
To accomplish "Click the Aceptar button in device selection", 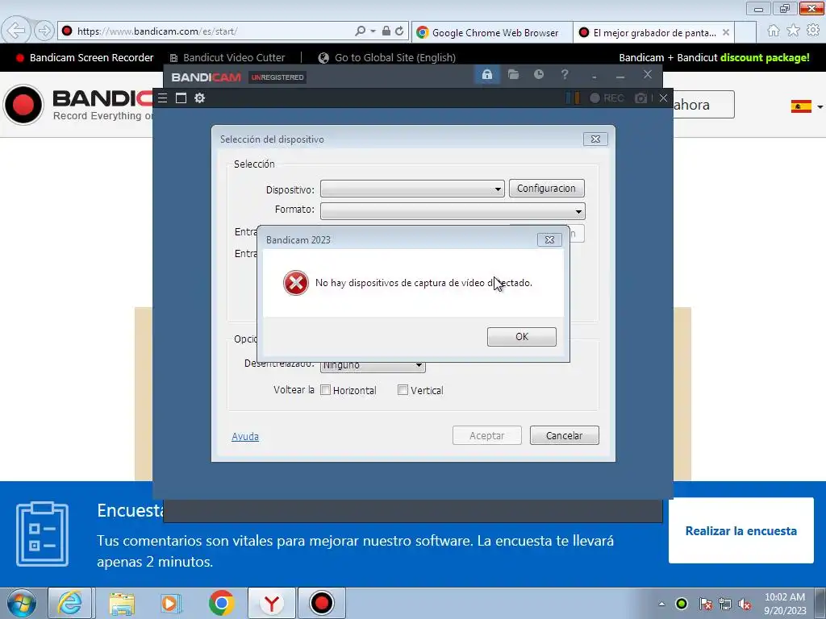I will tap(486, 435).
